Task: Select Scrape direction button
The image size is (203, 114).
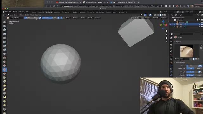Action: [190, 75]
